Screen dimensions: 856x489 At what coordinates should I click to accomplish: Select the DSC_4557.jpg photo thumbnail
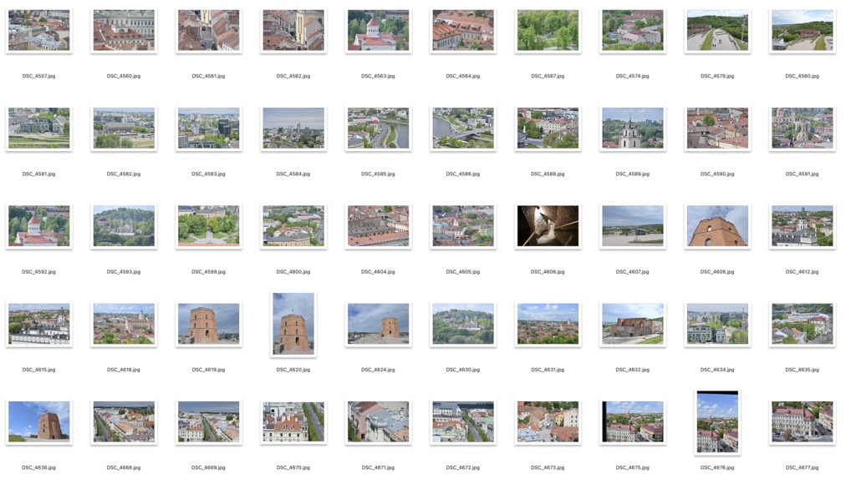[38, 30]
